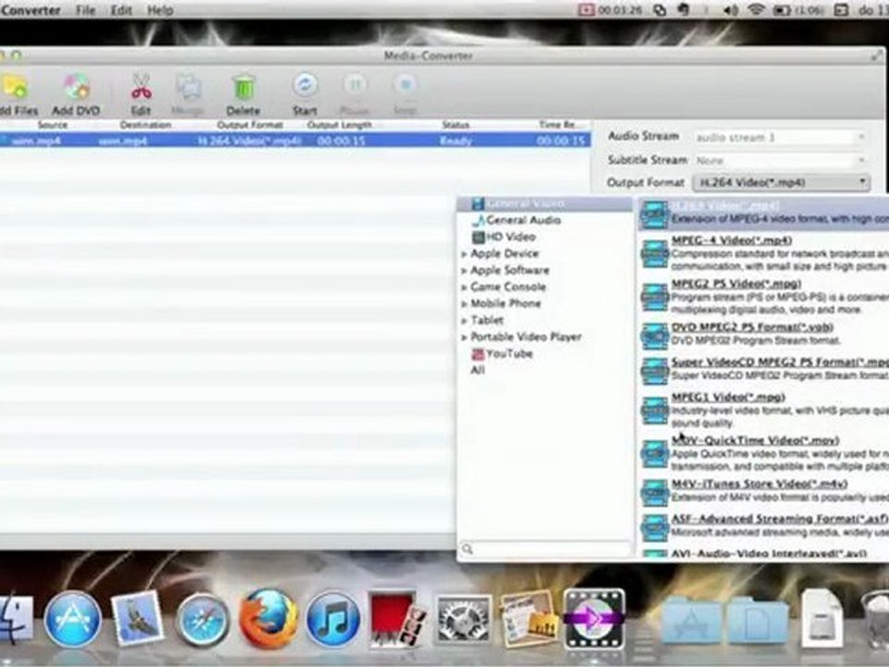Screen dimensions: 889x667
Task: Open the Edit menu in the menu bar
Action: (x=120, y=10)
